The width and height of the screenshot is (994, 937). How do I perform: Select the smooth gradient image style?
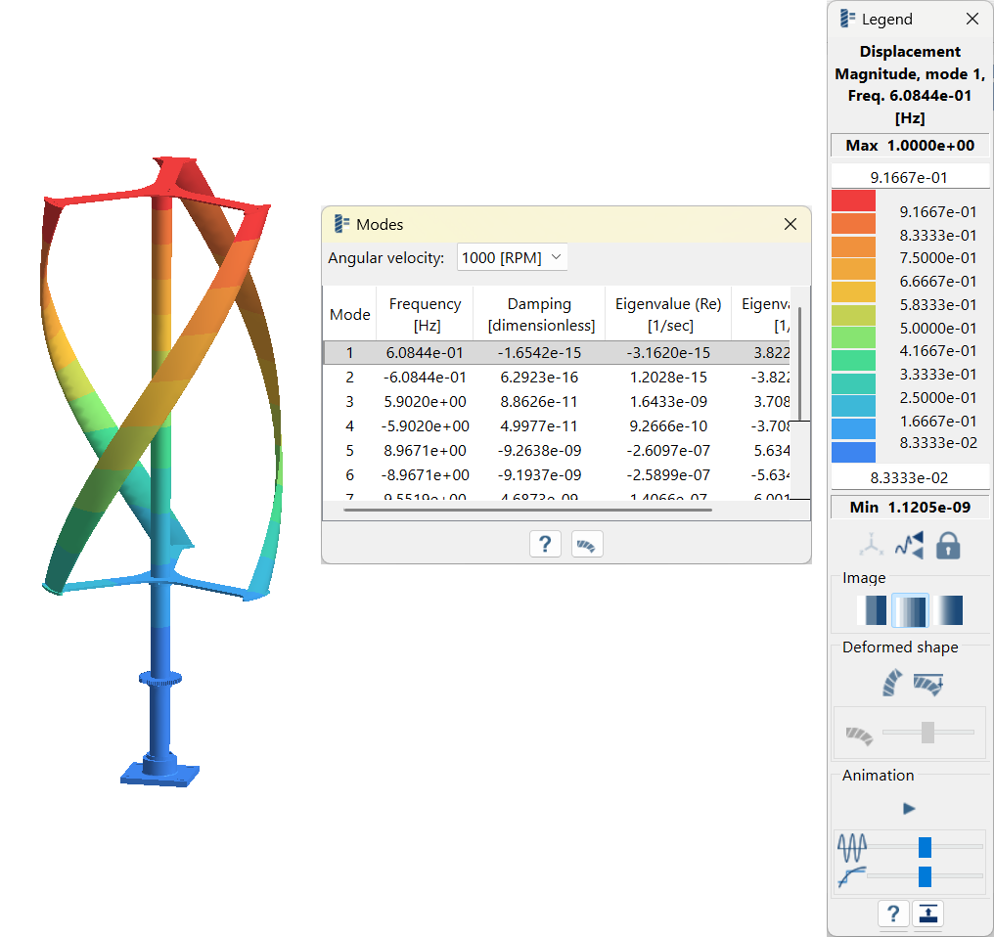(x=947, y=611)
